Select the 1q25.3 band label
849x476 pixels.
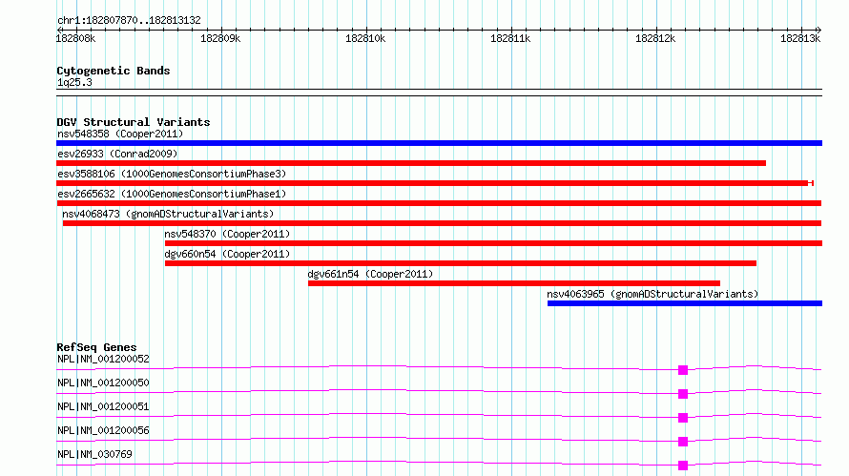74,82
